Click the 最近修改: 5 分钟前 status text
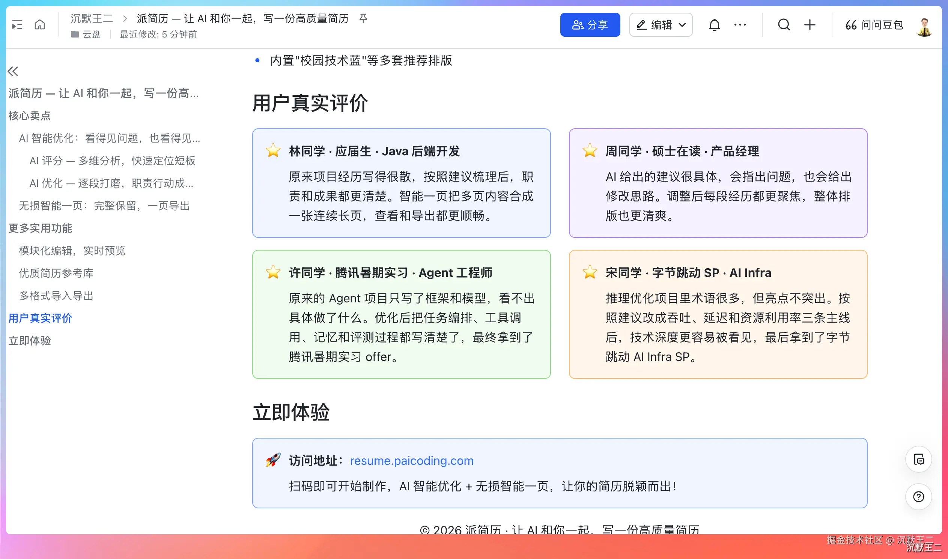Viewport: 948px width, 559px height. tap(158, 34)
